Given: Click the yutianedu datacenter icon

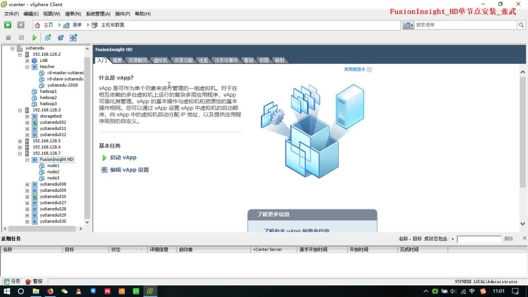Looking at the screenshot, I should 20,48.
